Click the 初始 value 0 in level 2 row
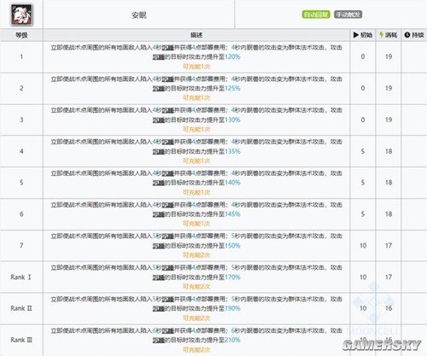The height and width of the screenshot is (356, 427). pyautogui.click(x=363, y=88)
